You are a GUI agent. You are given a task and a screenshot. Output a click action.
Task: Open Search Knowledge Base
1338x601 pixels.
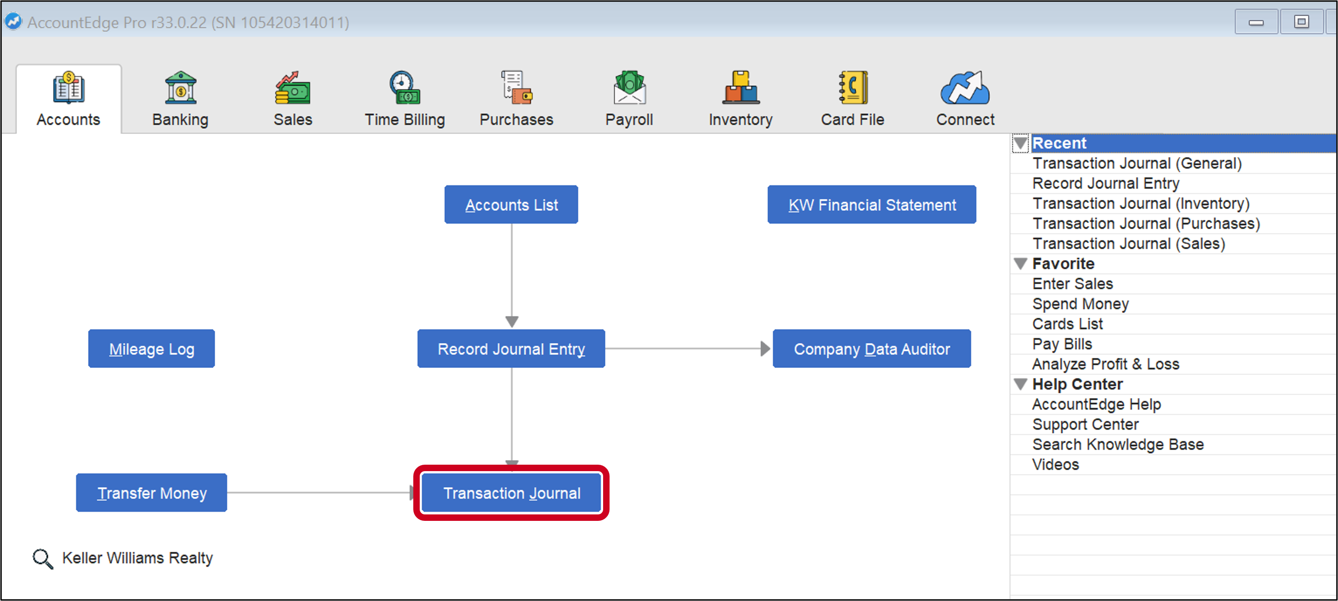point(1118,444)
